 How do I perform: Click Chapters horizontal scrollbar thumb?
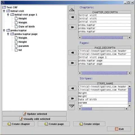pyautogui.click(x=102, y=38)
